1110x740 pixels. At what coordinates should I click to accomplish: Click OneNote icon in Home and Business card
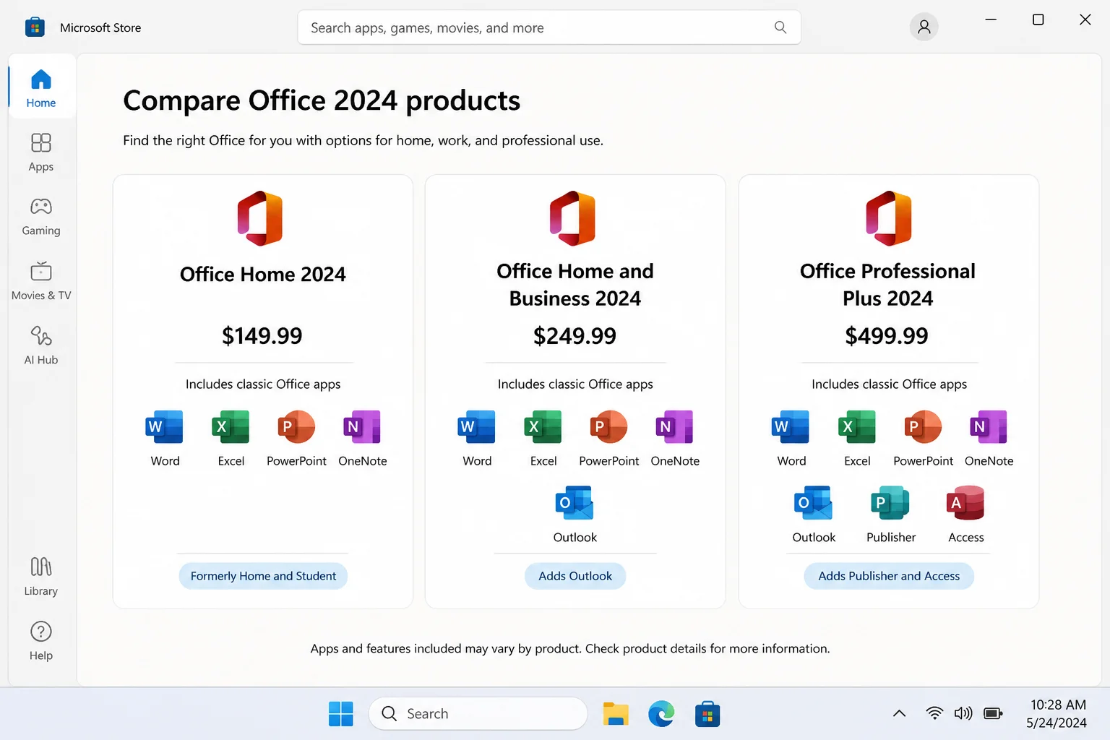click(x=674, y=427)
